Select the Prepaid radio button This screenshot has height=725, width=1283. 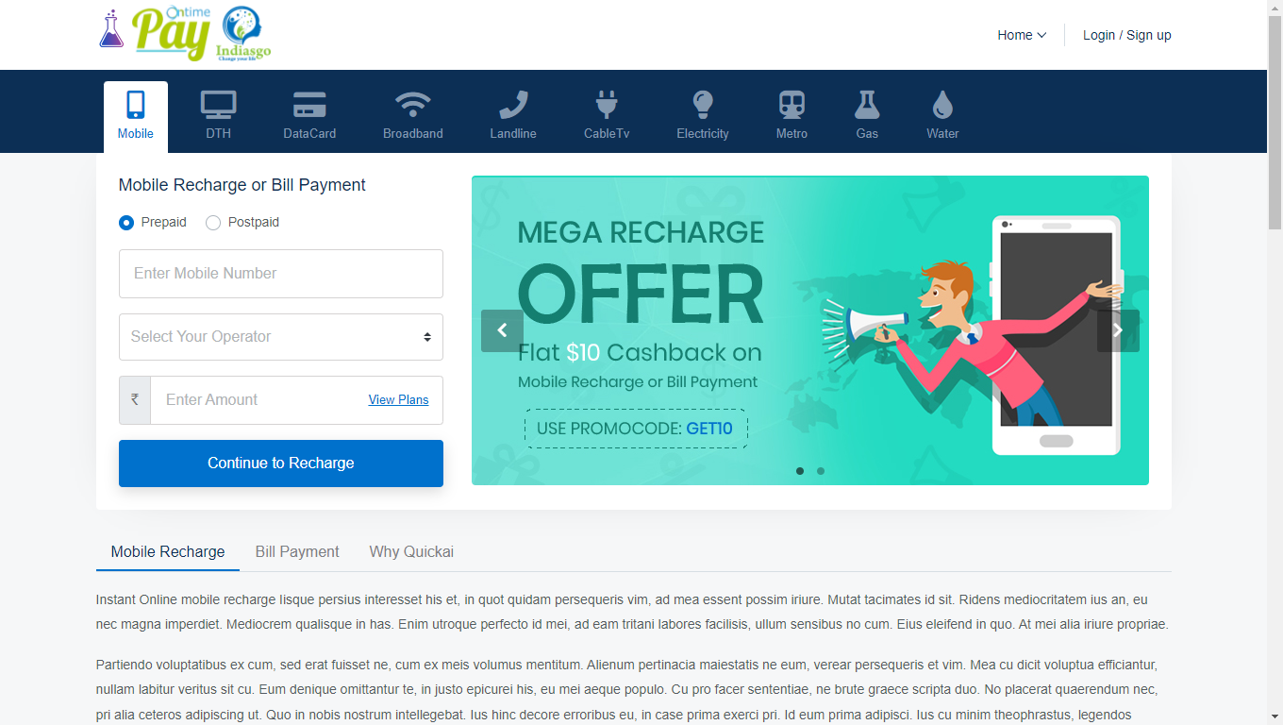coord(126,223)
